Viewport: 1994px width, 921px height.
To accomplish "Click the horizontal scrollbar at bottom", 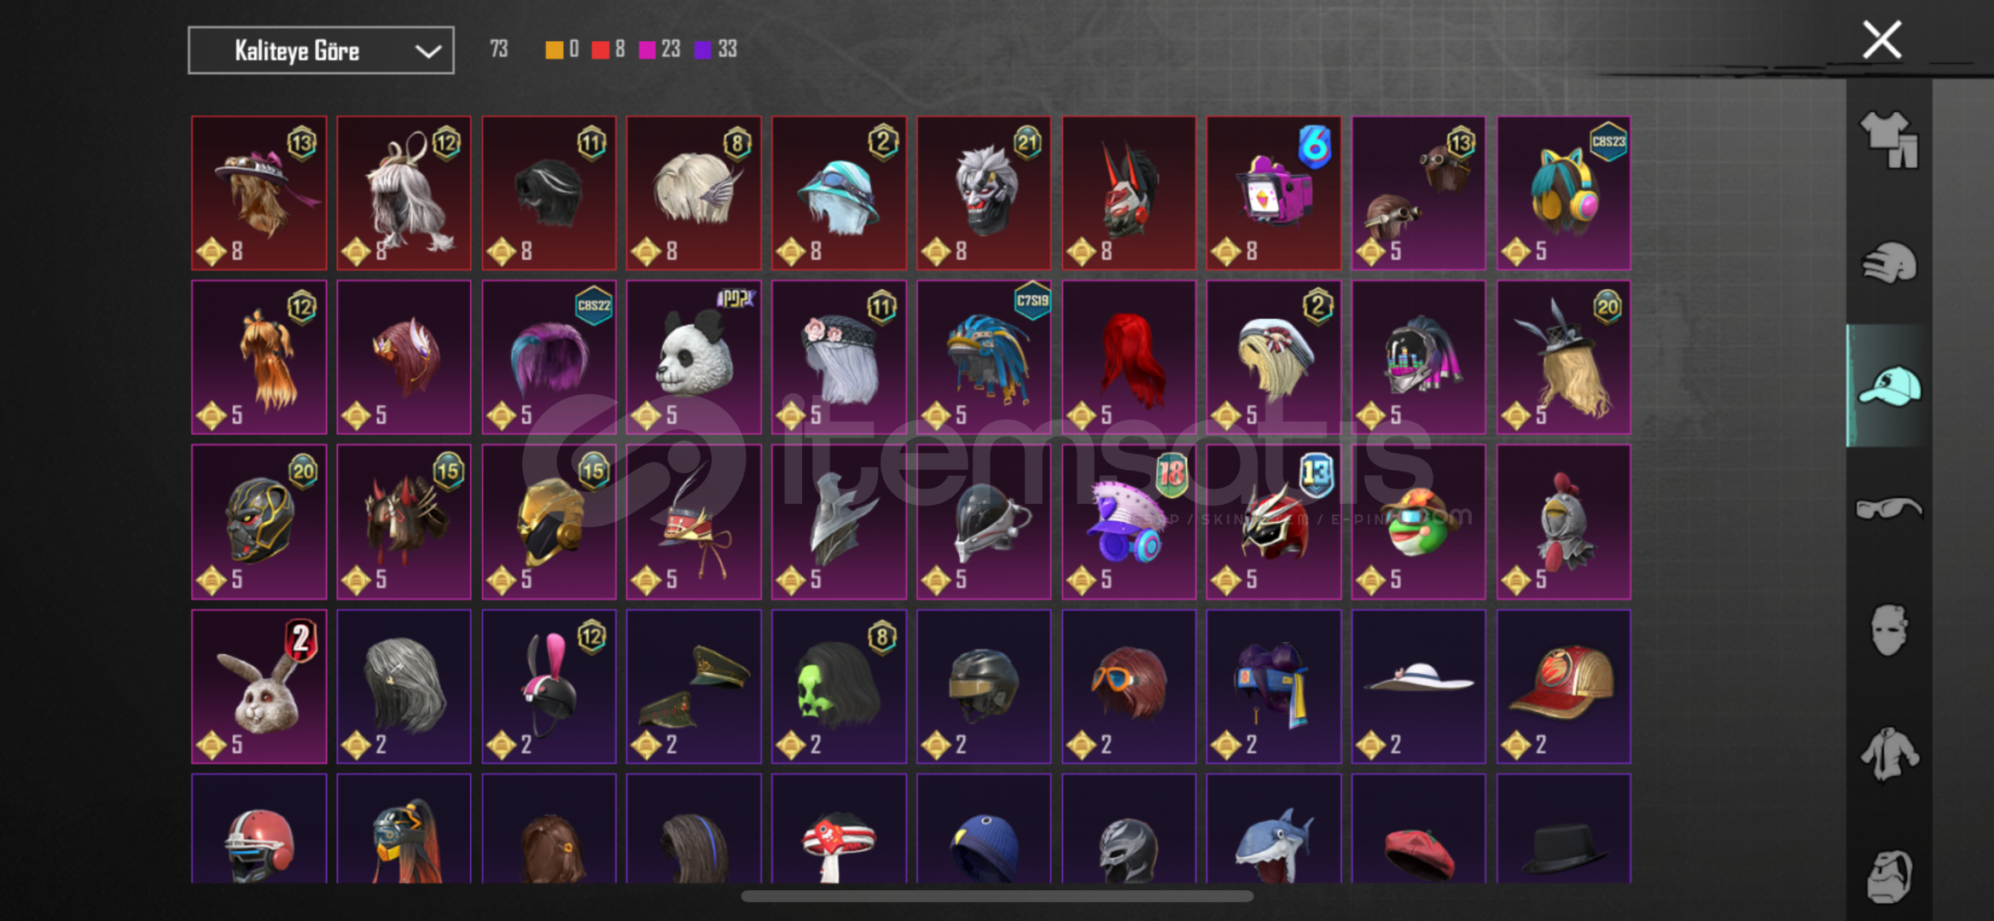I will [997, 896].
